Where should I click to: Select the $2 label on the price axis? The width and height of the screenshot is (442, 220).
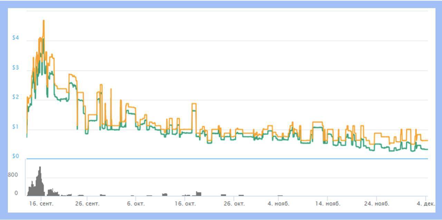pos(15,97)
